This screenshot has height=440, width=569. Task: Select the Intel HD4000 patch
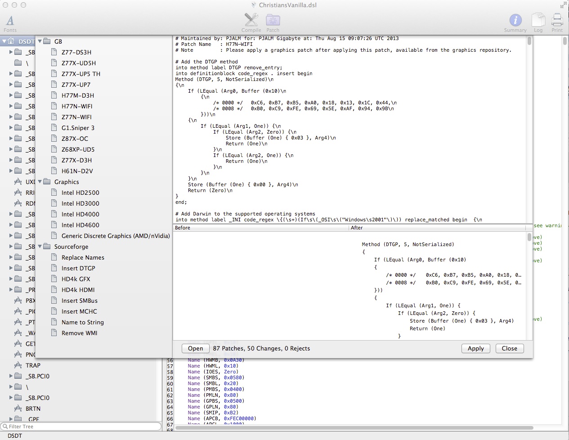(x=80, y=214)
